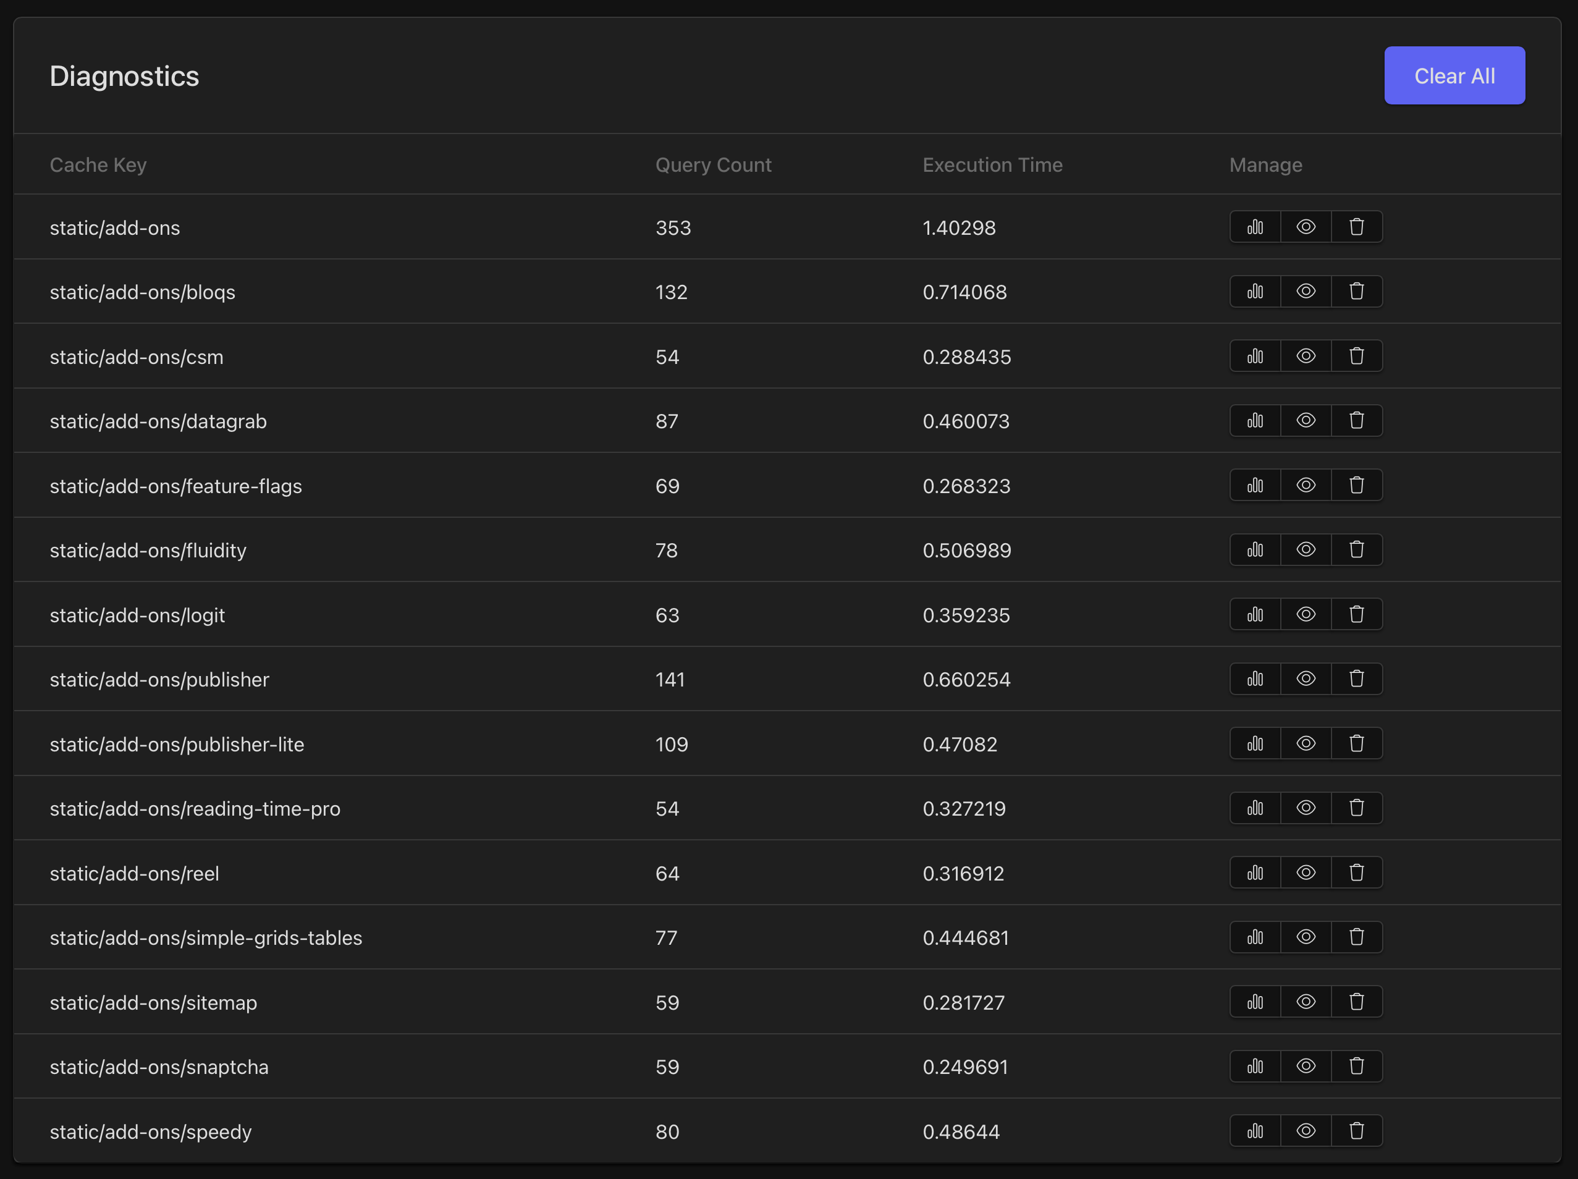Click the Execution Time column header

992,165
